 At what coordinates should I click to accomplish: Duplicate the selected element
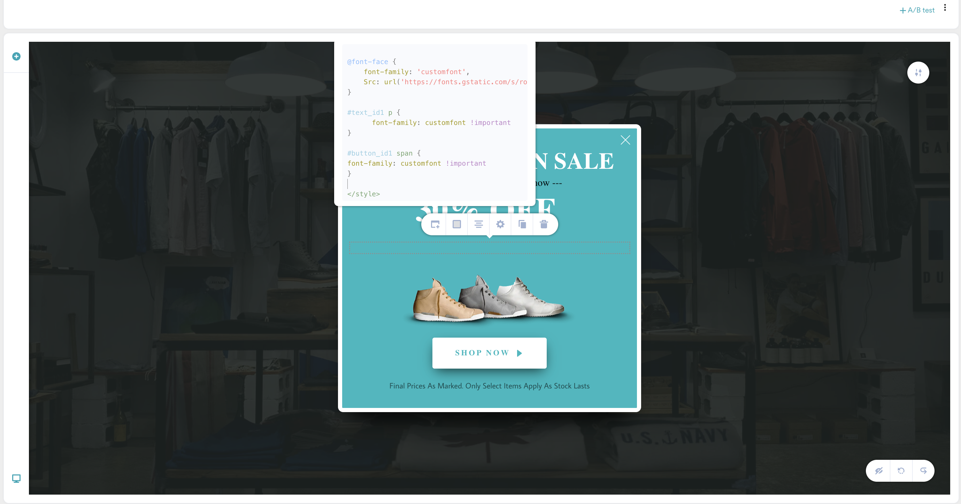(x=522, y=224)
